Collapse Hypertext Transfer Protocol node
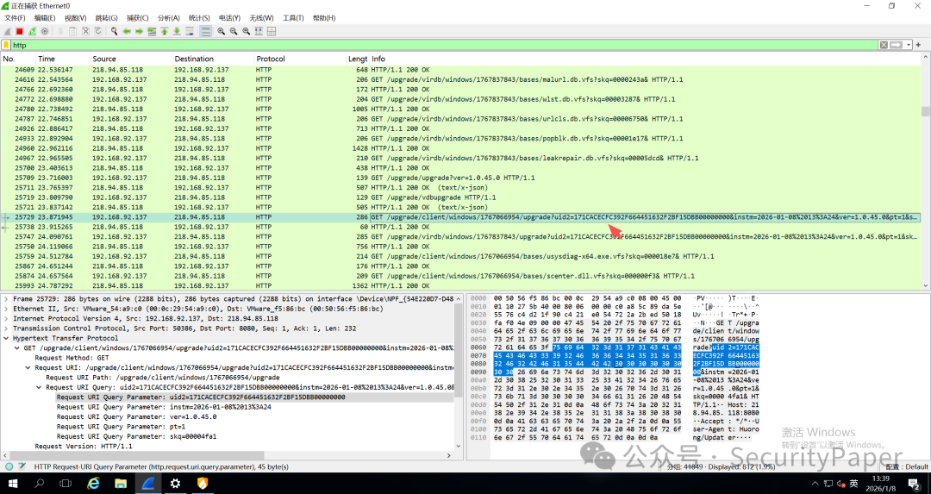 pos(7,338)
